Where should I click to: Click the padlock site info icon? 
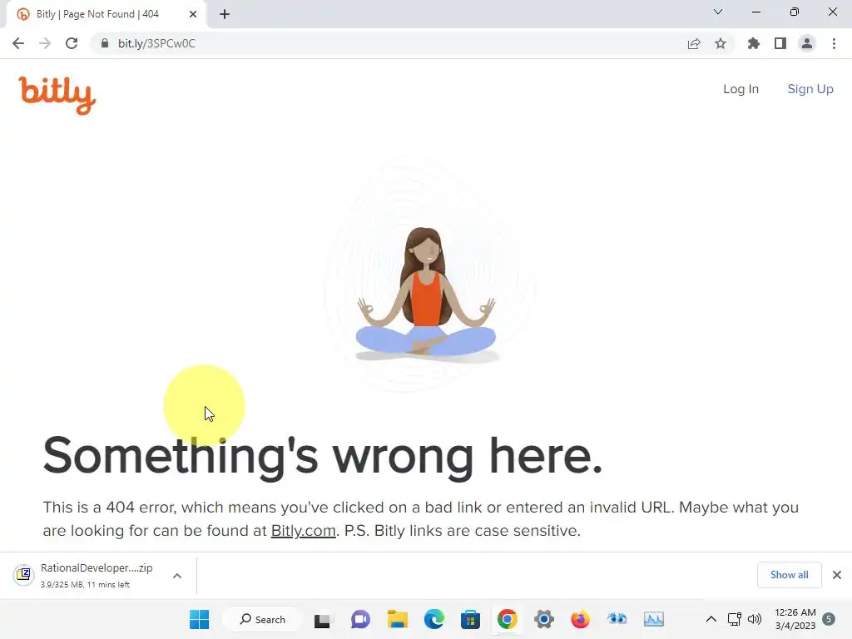click(105, 43)
